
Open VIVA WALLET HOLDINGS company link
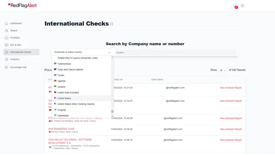point(70,141)
